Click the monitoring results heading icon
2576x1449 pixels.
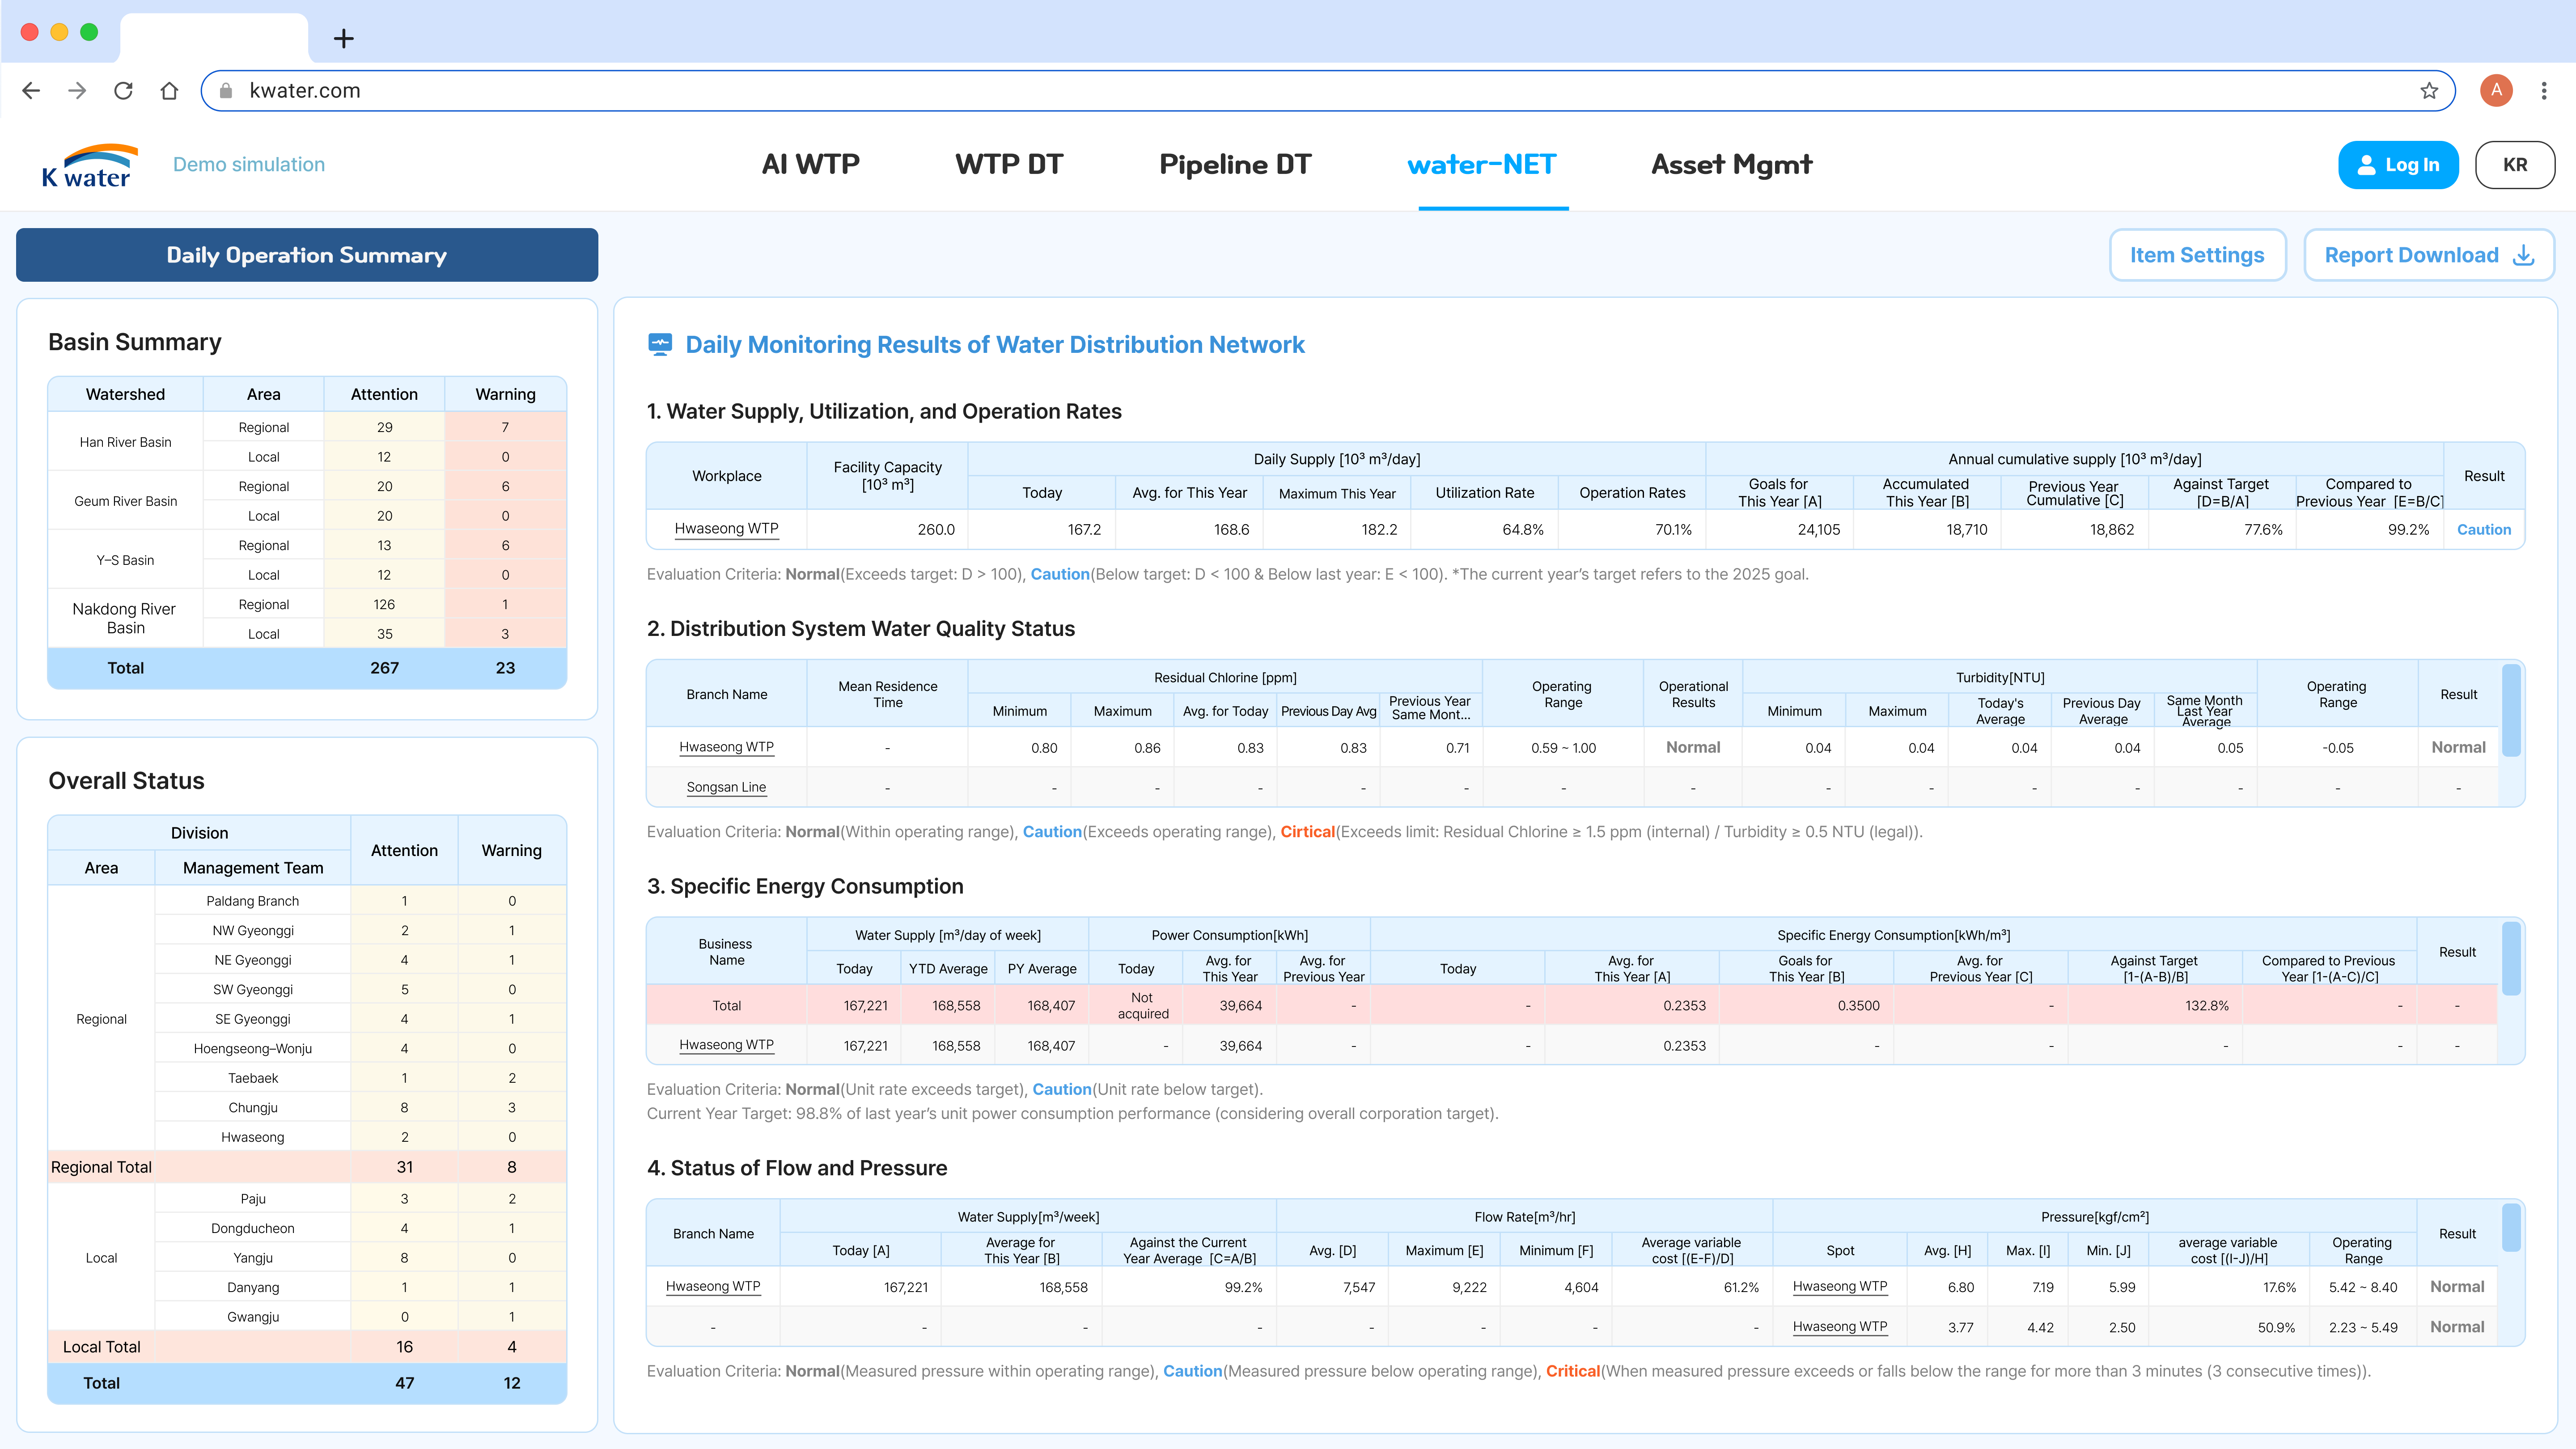tap(660, 345)
